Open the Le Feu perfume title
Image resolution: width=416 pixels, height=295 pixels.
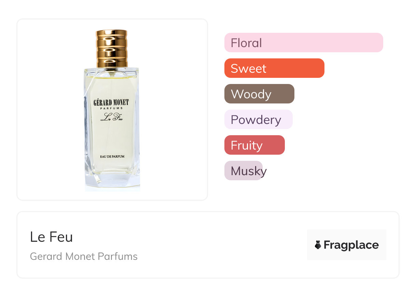click(52, 237)
